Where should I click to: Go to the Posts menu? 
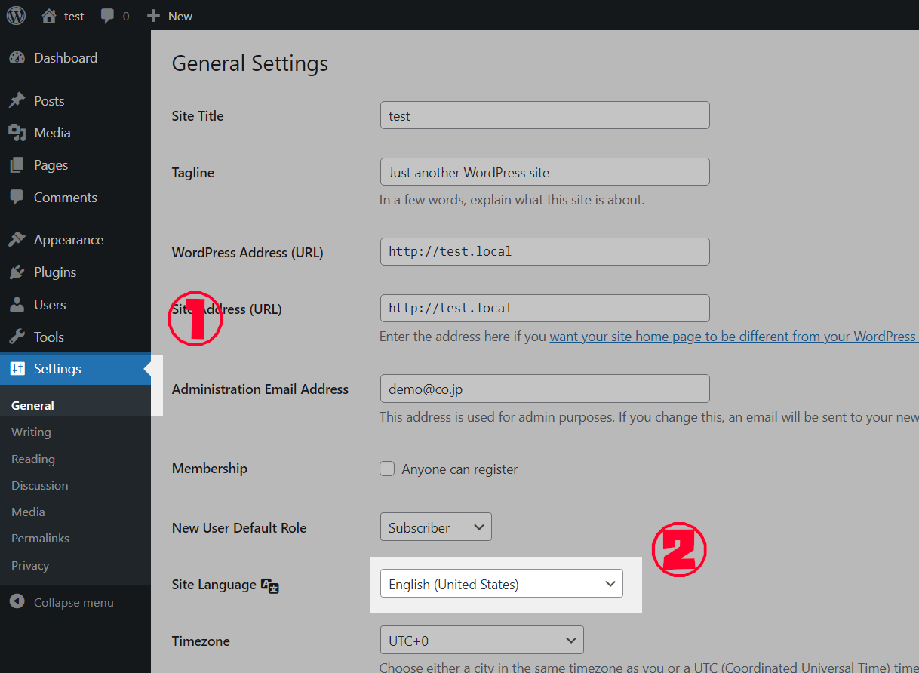tap(49, 100)
